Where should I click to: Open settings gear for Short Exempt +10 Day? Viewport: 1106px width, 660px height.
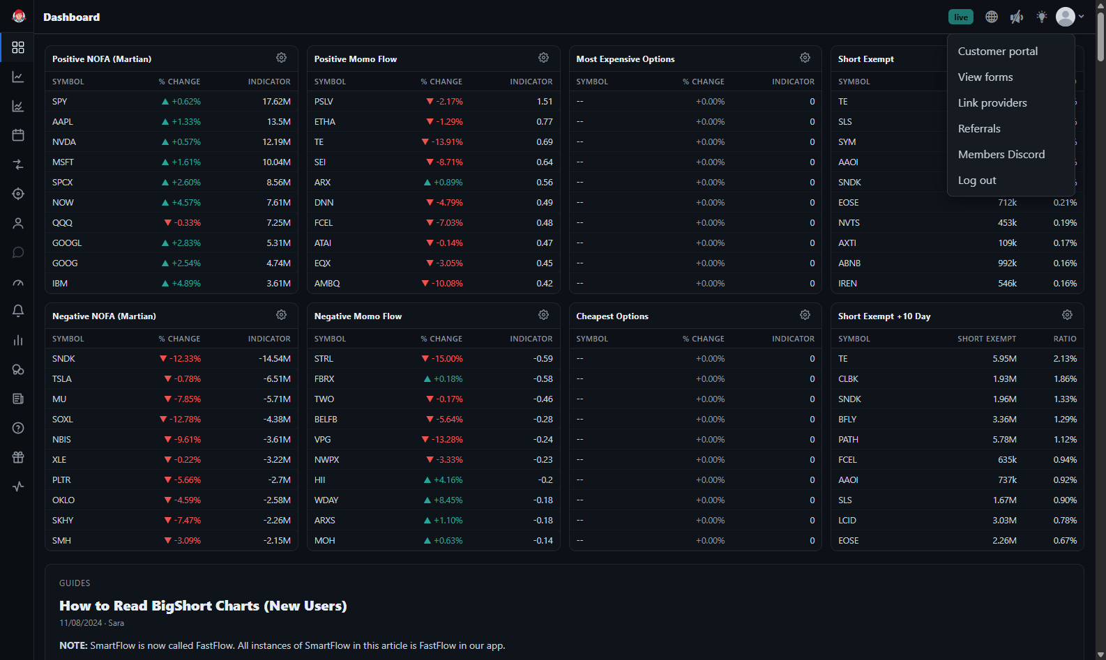(1067, 315)
